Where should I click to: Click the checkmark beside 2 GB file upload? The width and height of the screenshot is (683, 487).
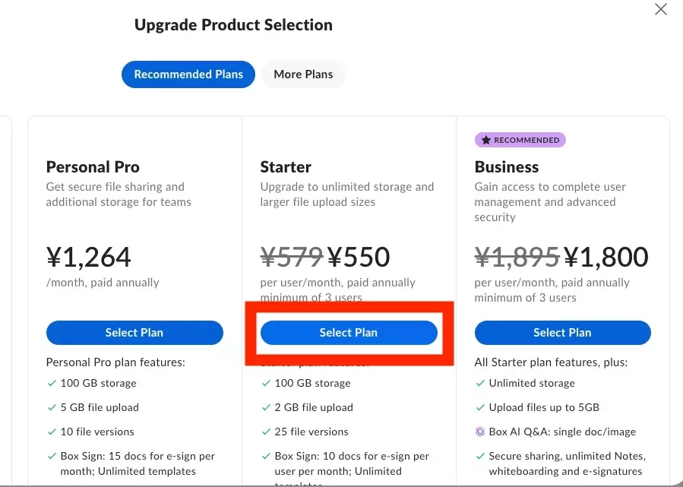tap(265, 407)
